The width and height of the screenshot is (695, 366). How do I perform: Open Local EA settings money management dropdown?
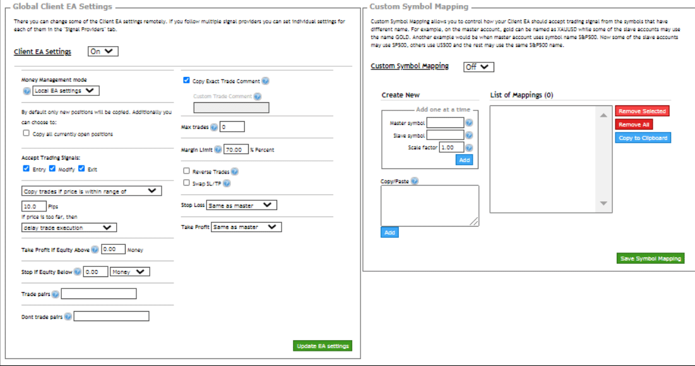(x=66, y=91)
